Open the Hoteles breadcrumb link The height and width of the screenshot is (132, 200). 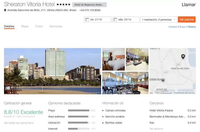point(173,27)
